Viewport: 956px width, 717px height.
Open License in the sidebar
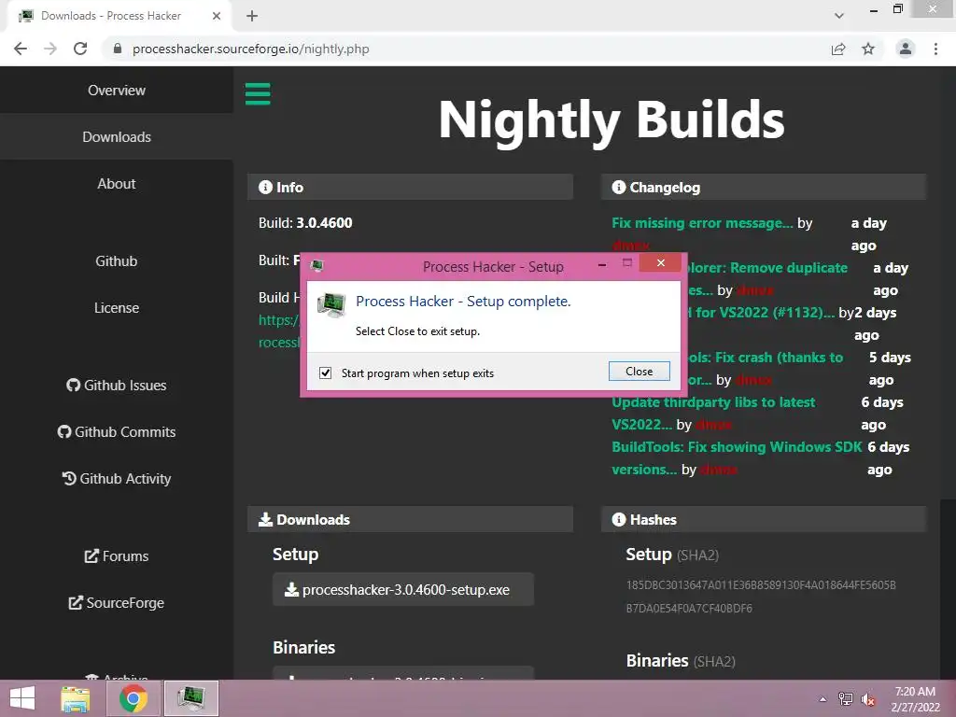(x=117, y=308)
